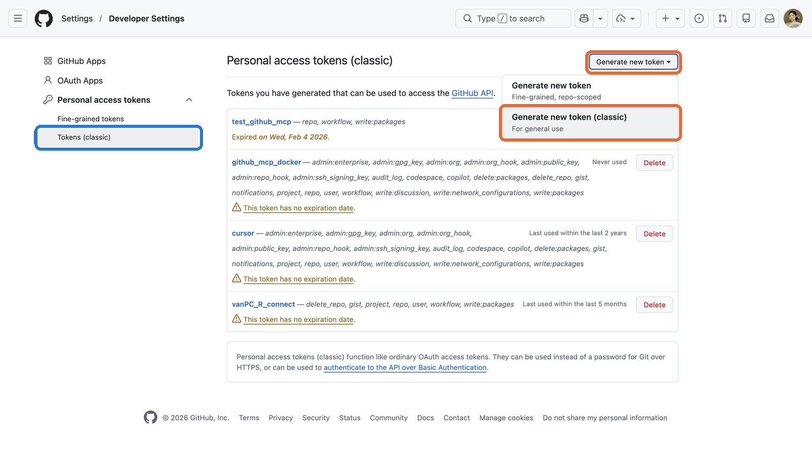
Task: Choose Generate new token fine-grained option
Action: tap(590, 91)
